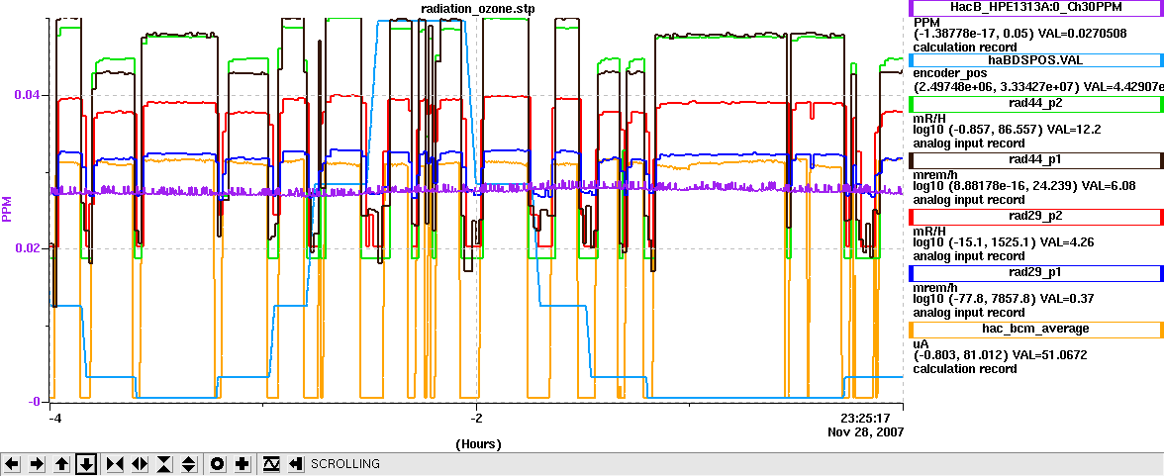Click the SCROLLING status label

click(345, 464)
